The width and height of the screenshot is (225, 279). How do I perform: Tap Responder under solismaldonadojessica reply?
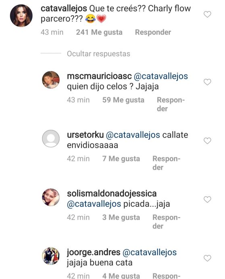[167, 222]
